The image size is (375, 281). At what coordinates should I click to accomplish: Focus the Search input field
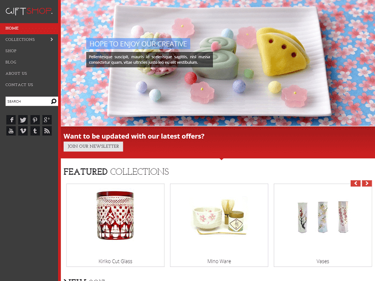[28, 101]
